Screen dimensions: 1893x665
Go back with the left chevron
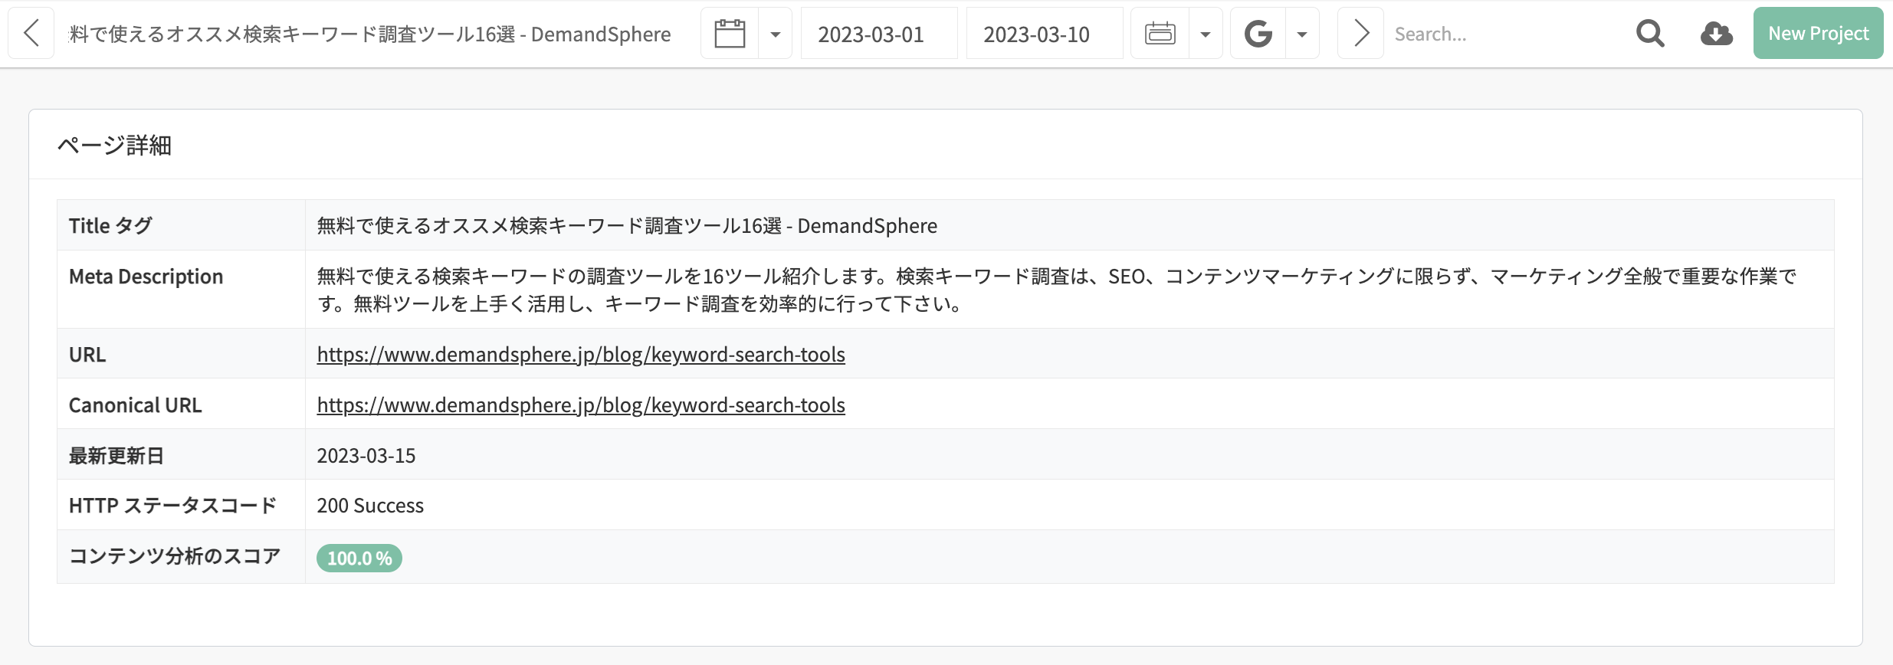tap(31, 34)
